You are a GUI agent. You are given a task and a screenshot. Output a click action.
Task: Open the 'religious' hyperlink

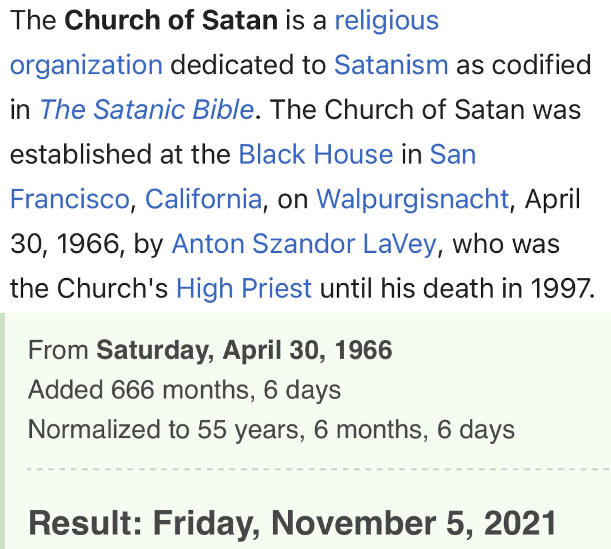click(x=386, y=21)
